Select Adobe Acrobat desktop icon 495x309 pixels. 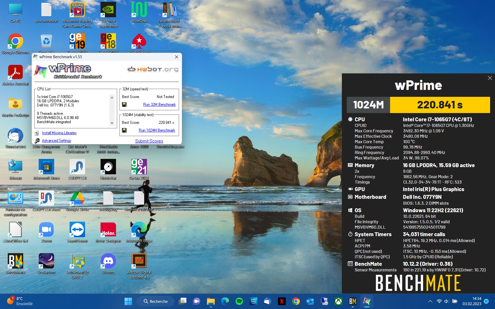[15, 75]
